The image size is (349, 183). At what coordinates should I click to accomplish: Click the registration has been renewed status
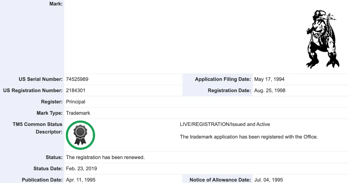pyautogui.click(x=105, y=157)
